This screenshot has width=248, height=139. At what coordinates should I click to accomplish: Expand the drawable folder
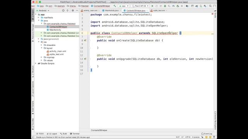[x=41, y=45]
